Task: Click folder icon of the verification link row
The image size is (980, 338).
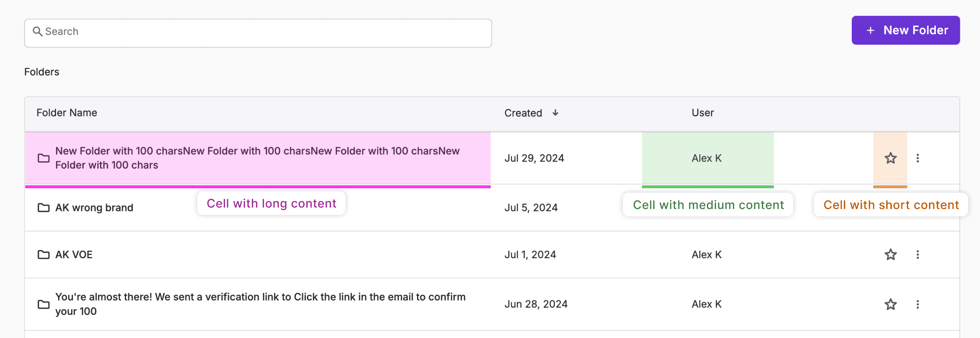Action: [43, 304]
